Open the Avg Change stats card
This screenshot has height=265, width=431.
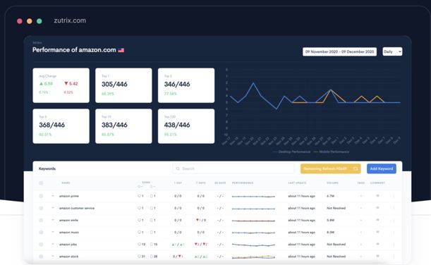(61, 85)
